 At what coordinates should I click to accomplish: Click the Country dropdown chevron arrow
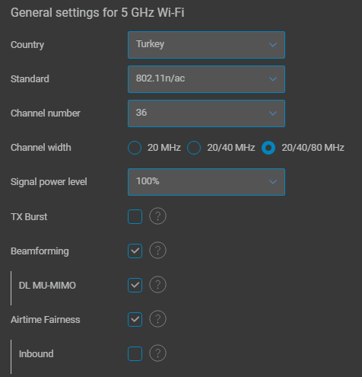point(273,45)
